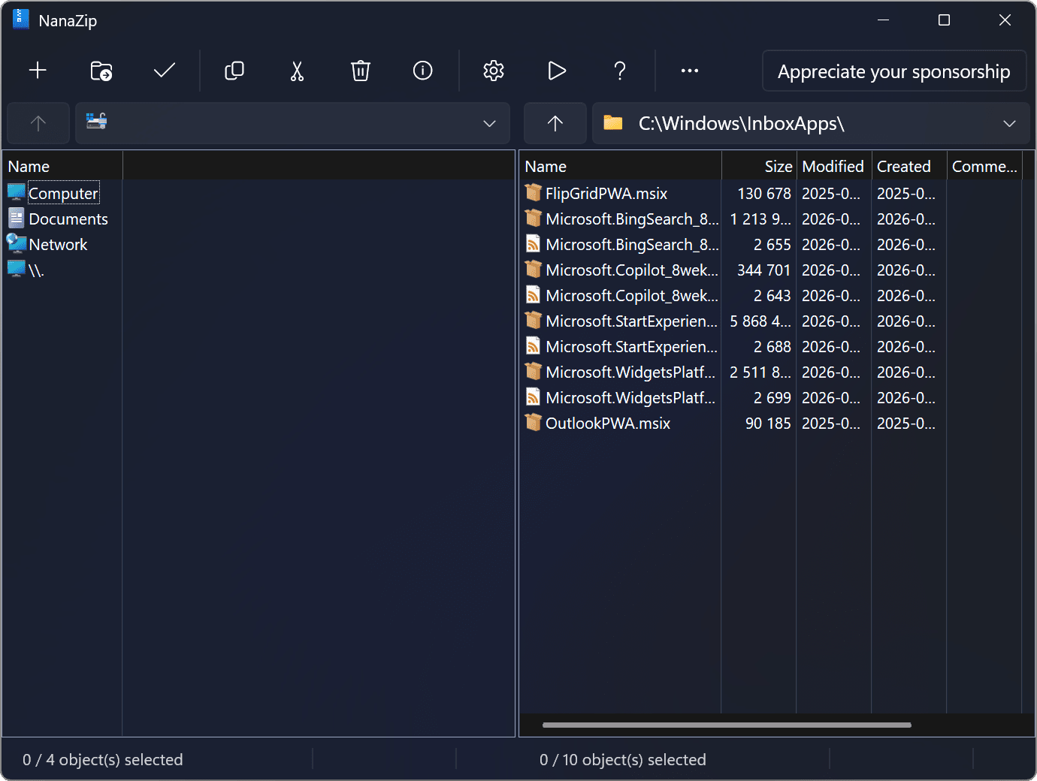Open the right panel address dropdown

pyautogui.click(x=1009, y=123)
